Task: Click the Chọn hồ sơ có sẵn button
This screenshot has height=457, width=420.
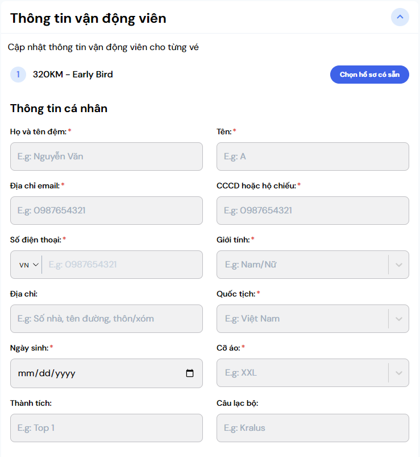Action: [x=369, y=75]
